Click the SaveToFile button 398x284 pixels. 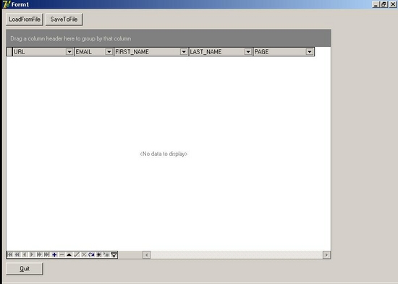64,20
